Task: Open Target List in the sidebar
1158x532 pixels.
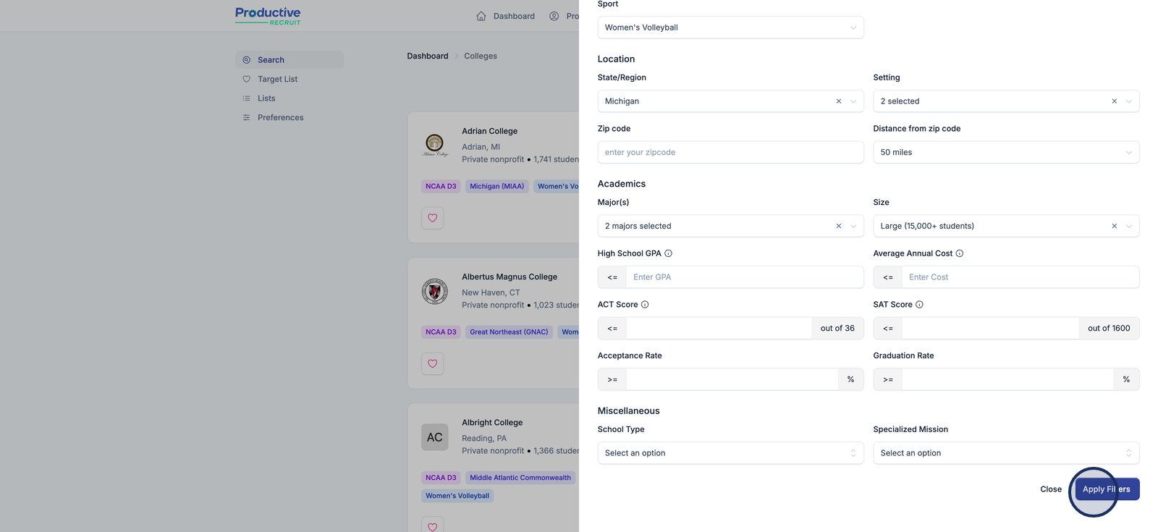Action: (277, 79)
